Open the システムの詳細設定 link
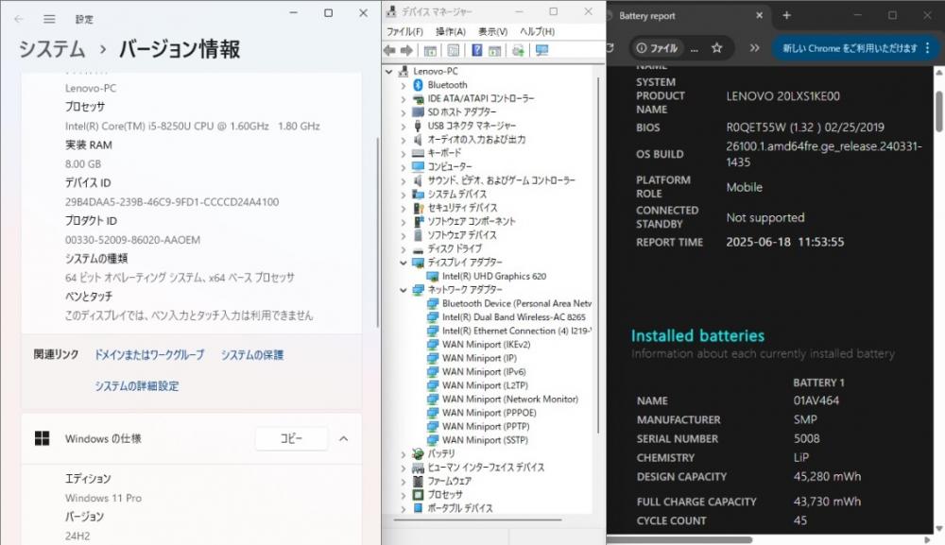This screenshot has width=945, height=545. pos(137,386)
